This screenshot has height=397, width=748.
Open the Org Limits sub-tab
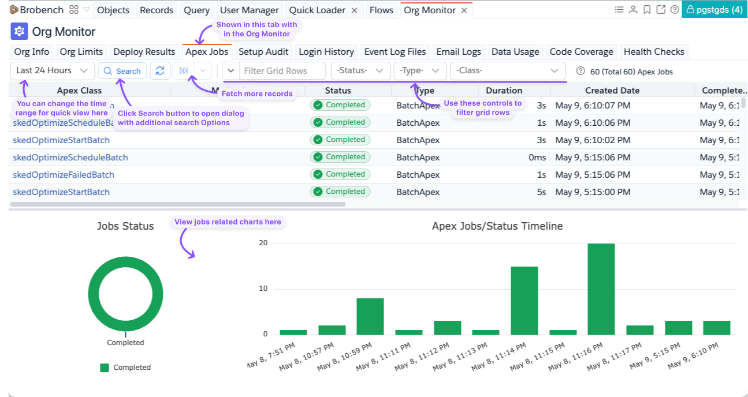(81, 52)
